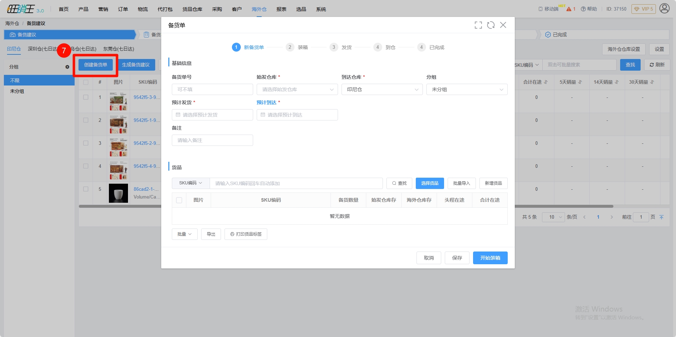
Task: Open the 报表 menu in top navigation
Action: [x=281, y=9]
